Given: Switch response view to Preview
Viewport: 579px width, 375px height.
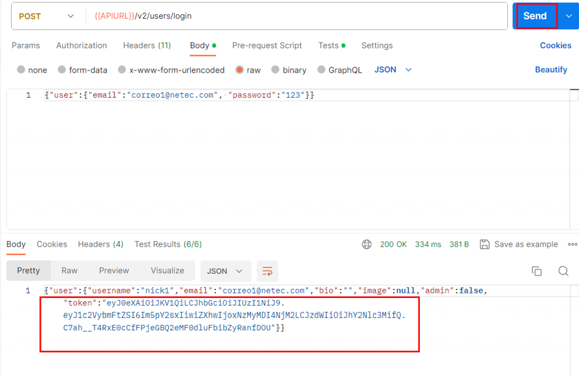Looking at the screenshot, I should coord(114,270).
